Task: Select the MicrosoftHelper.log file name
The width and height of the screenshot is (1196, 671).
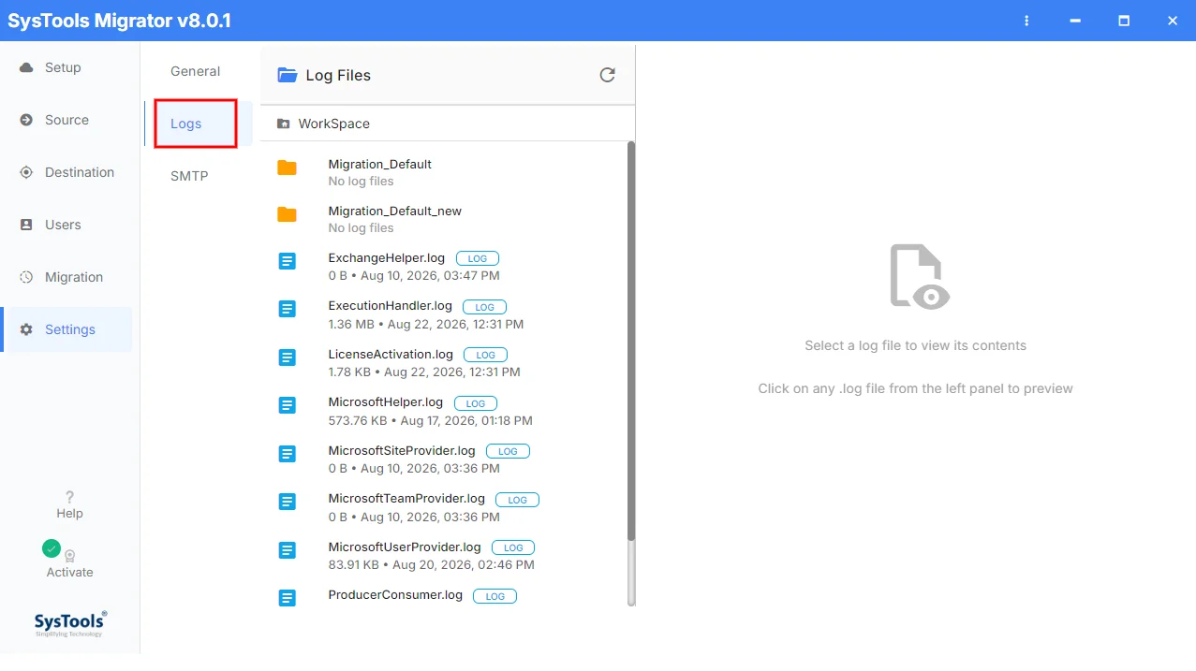Action: (x=385, y=401)
